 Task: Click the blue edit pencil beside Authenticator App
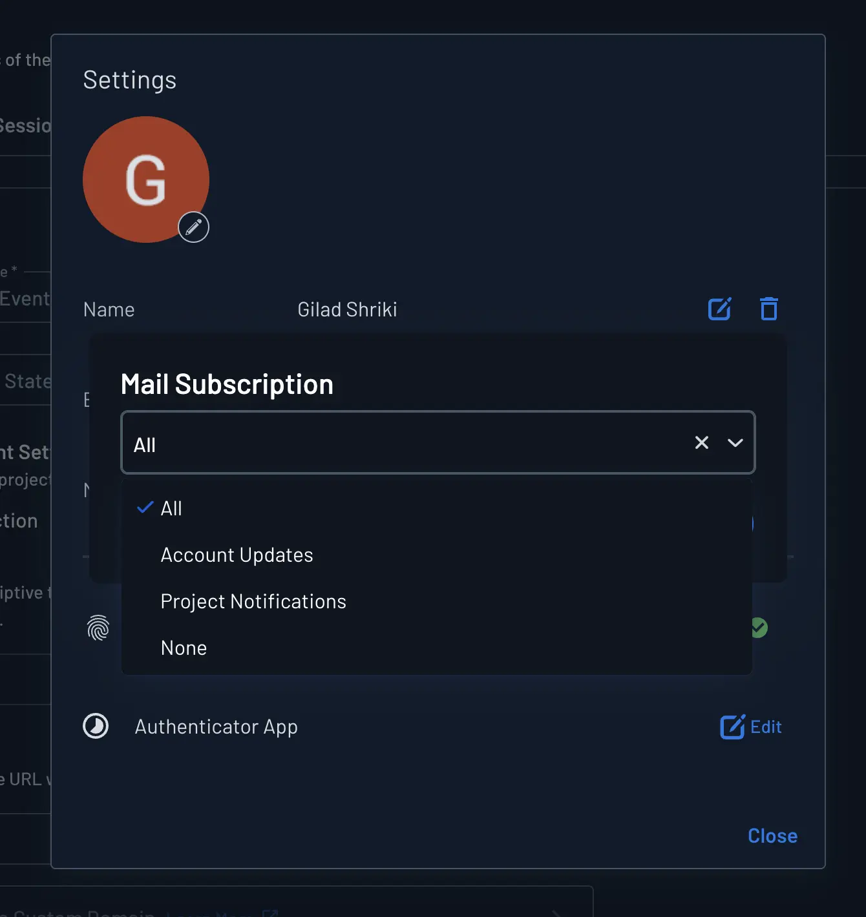point(731,727)
